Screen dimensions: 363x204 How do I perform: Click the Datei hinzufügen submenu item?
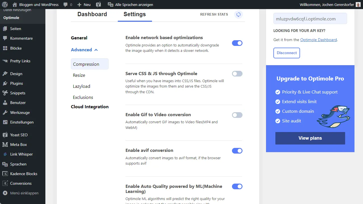tap(17, 10)
